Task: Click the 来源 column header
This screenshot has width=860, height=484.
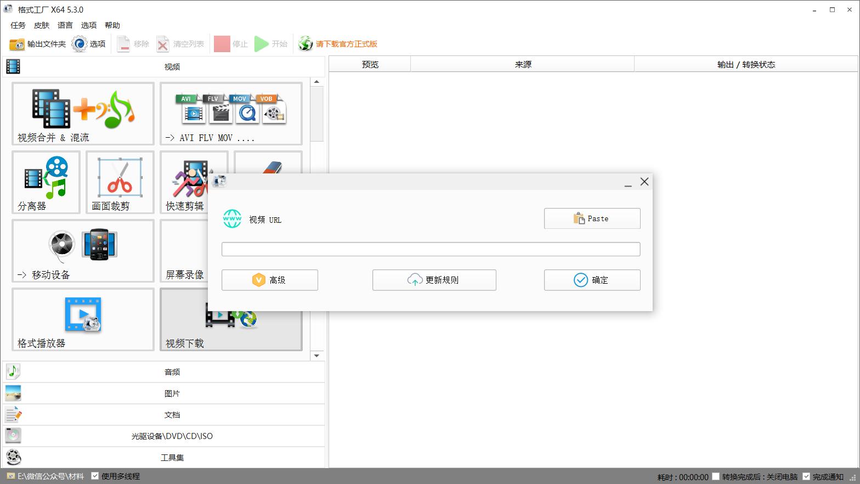Action: point(523,64)
